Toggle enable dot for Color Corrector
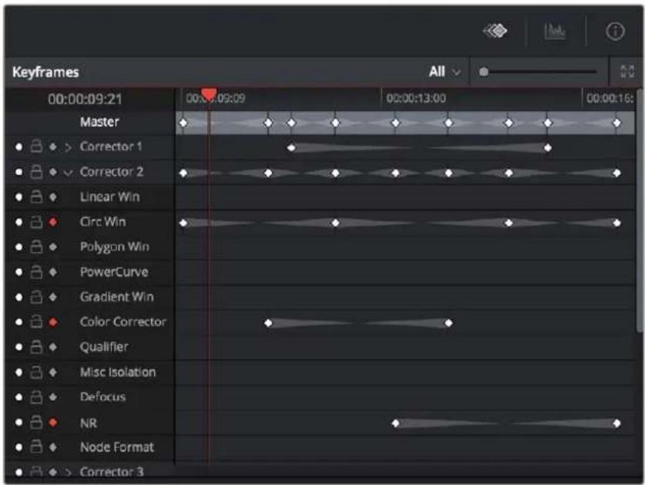 tap(18, 322)
